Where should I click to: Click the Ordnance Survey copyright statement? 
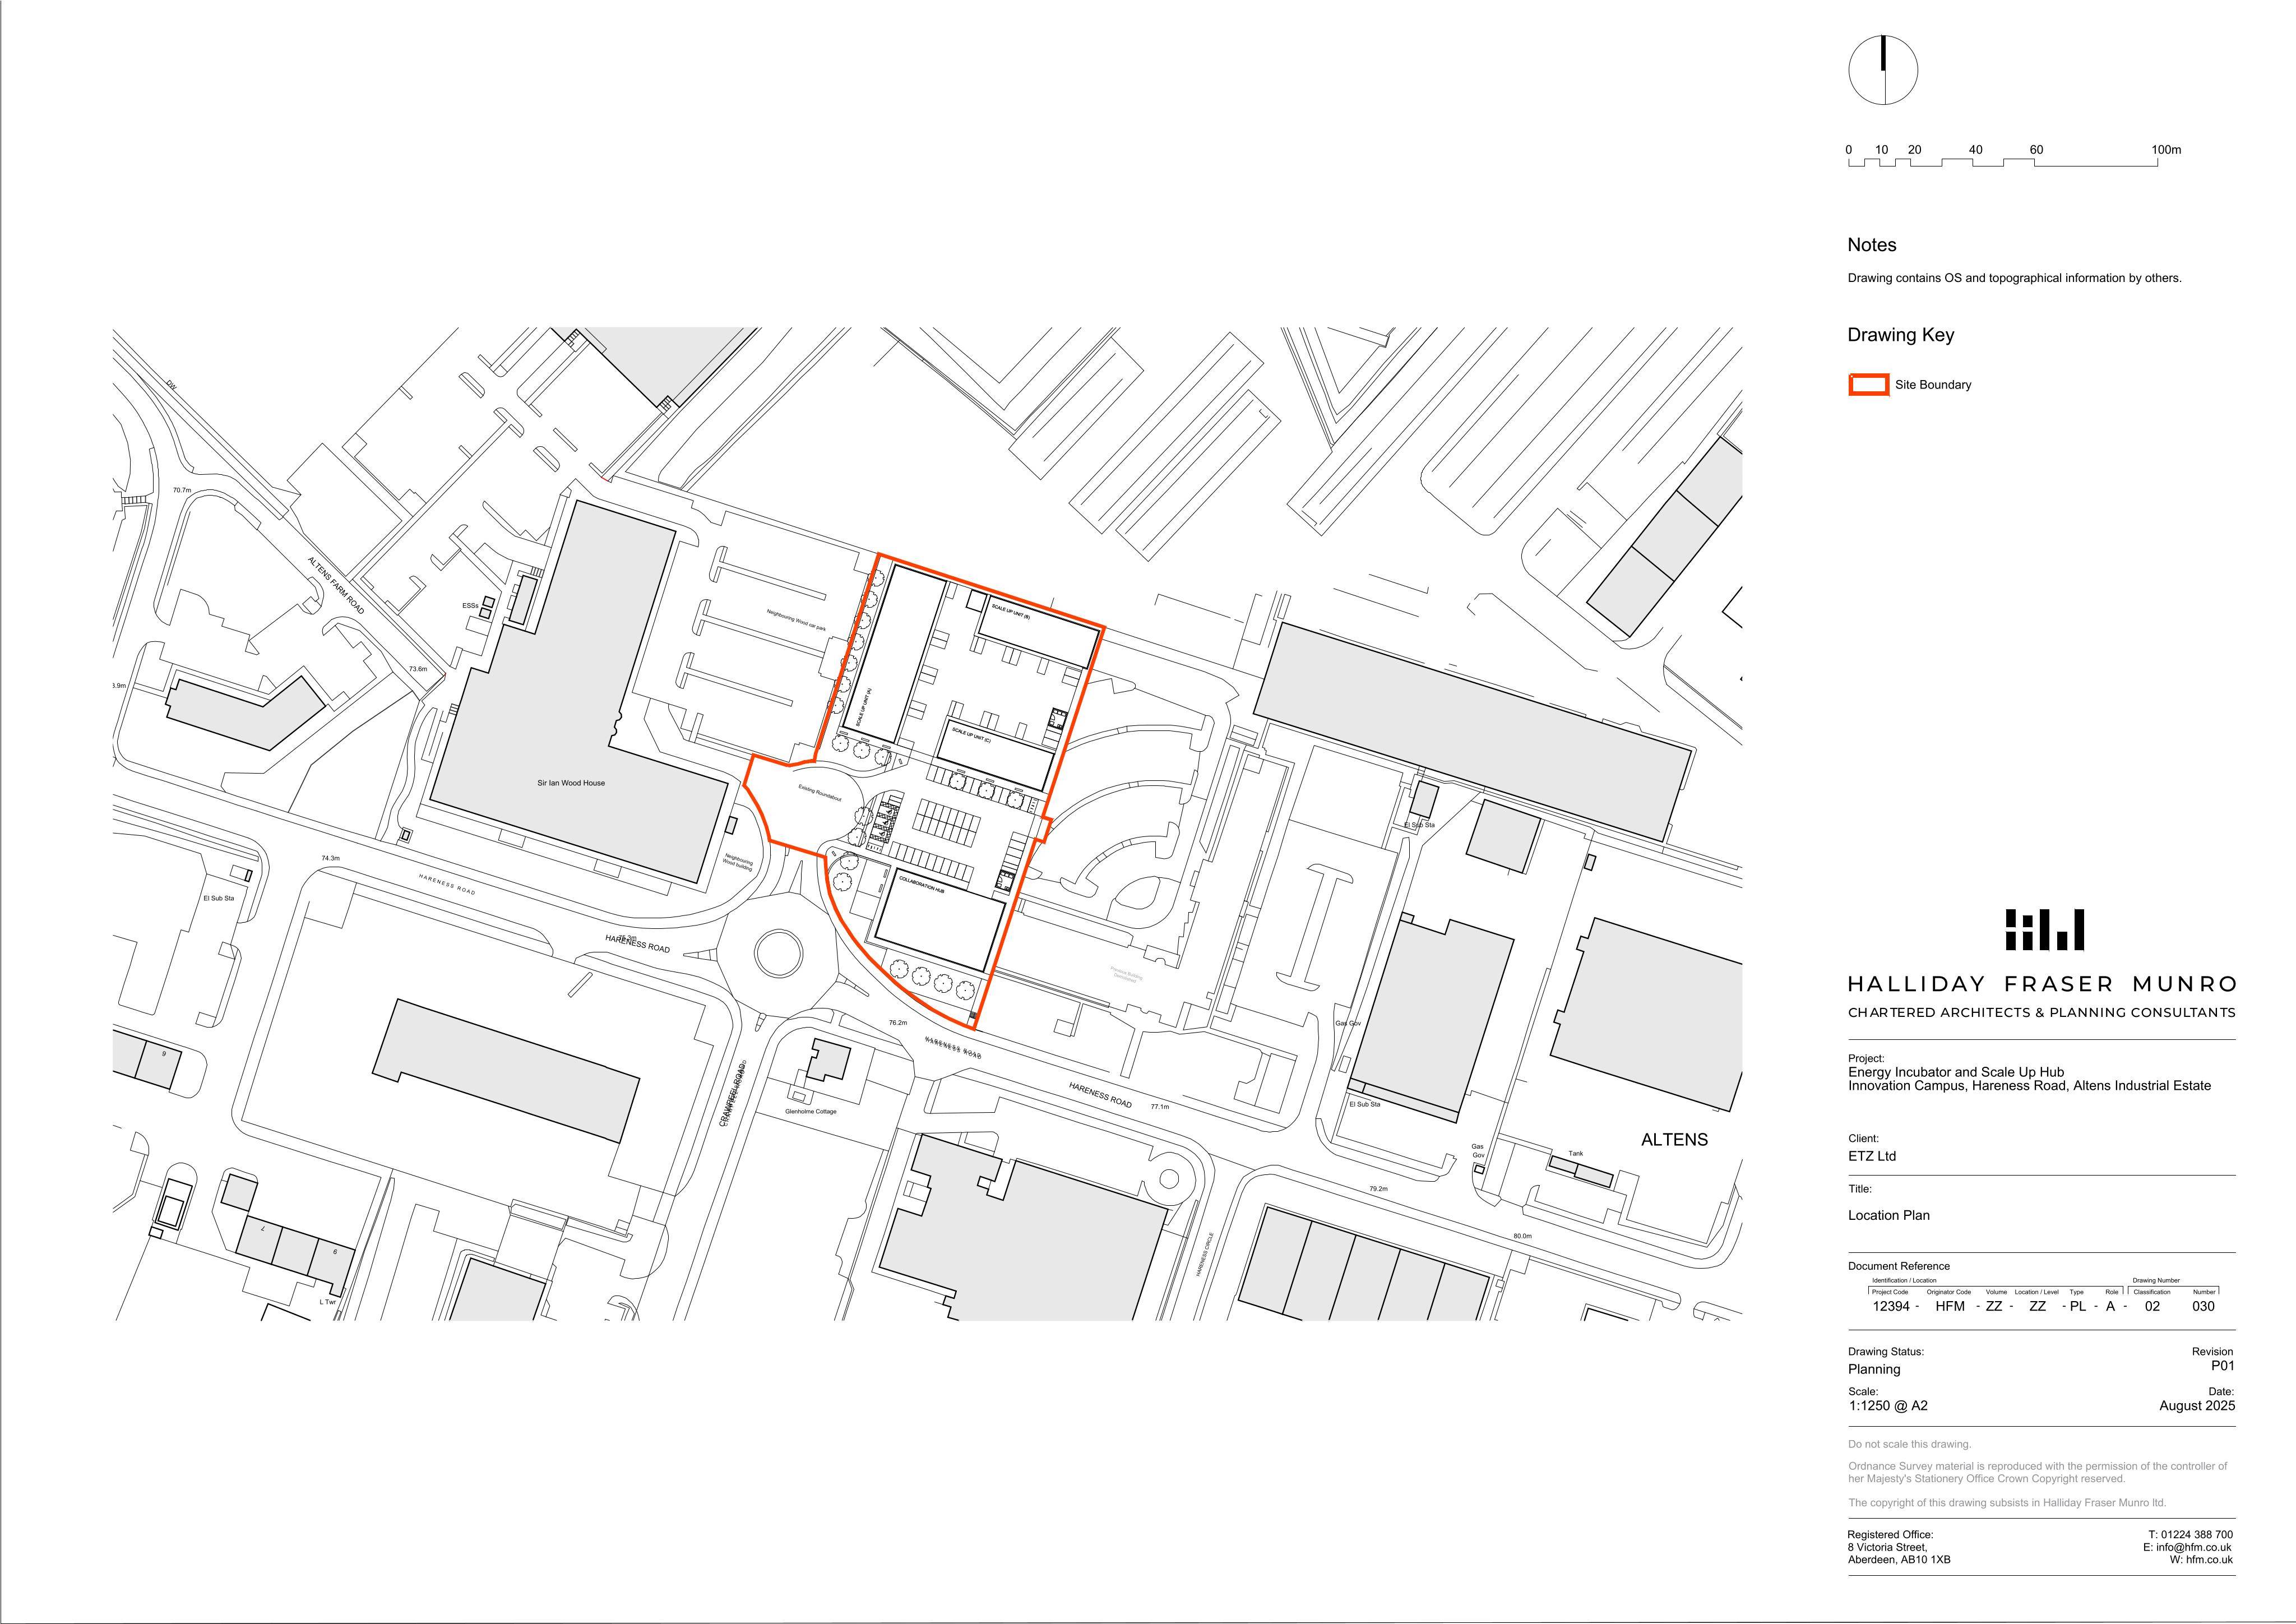(x=2037, y=1472)
